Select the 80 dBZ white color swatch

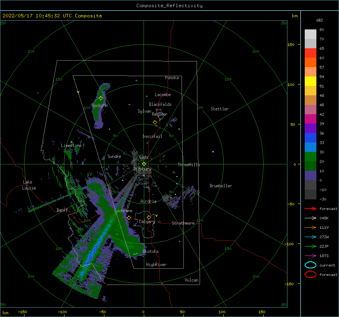pos(310,34)
